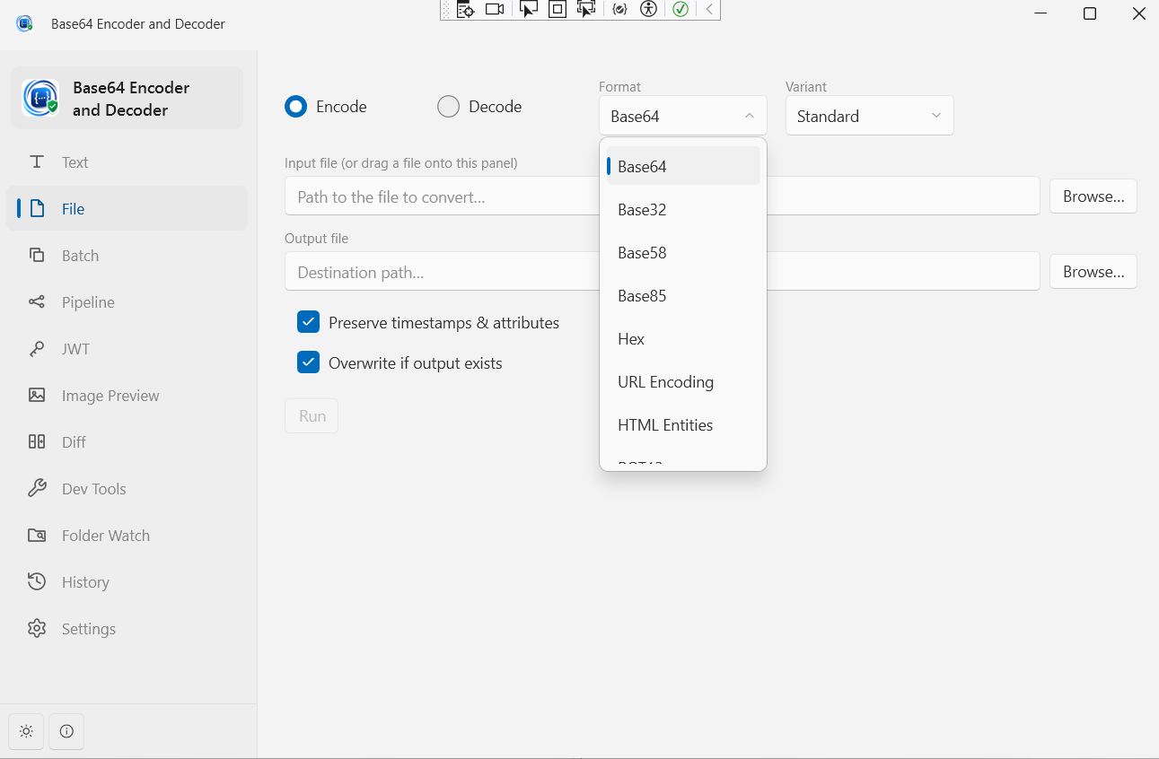Click the Run button
This screenshot has height=759, width=1159.
(312, 415)
